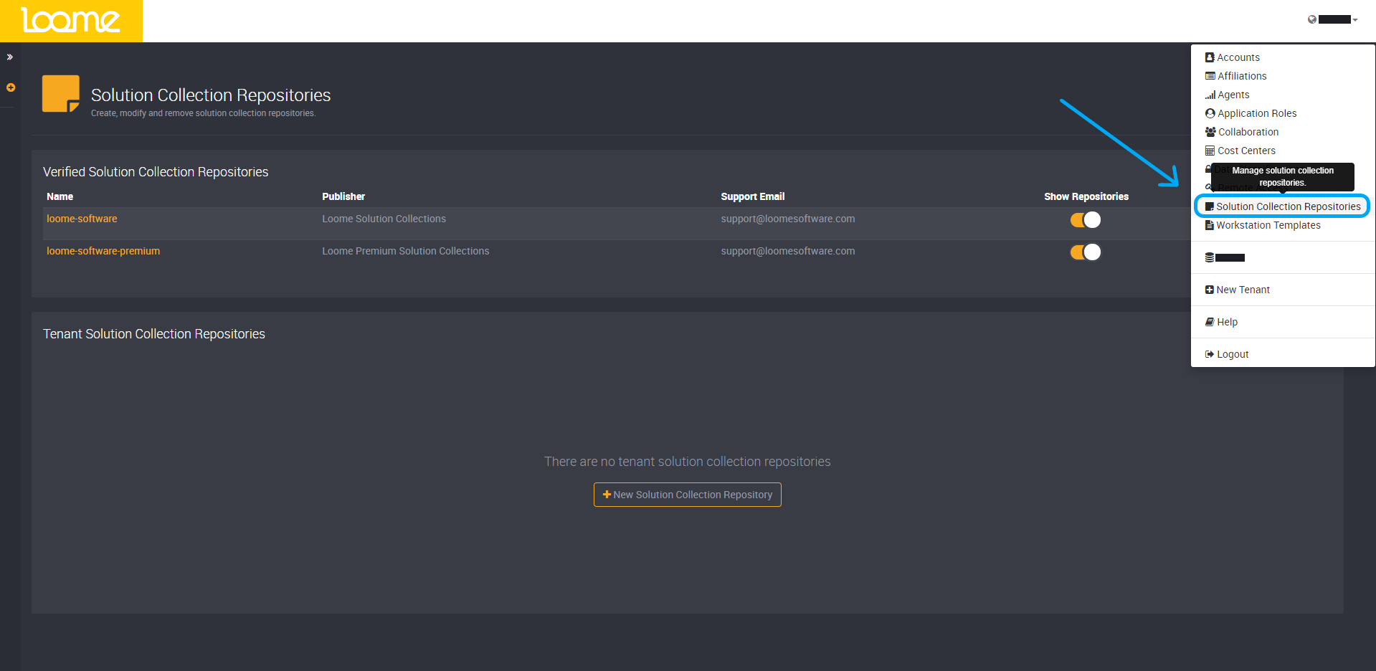
Task: Click 'Verified Solution Collection Repositories' heading
Action: (156, 172)
